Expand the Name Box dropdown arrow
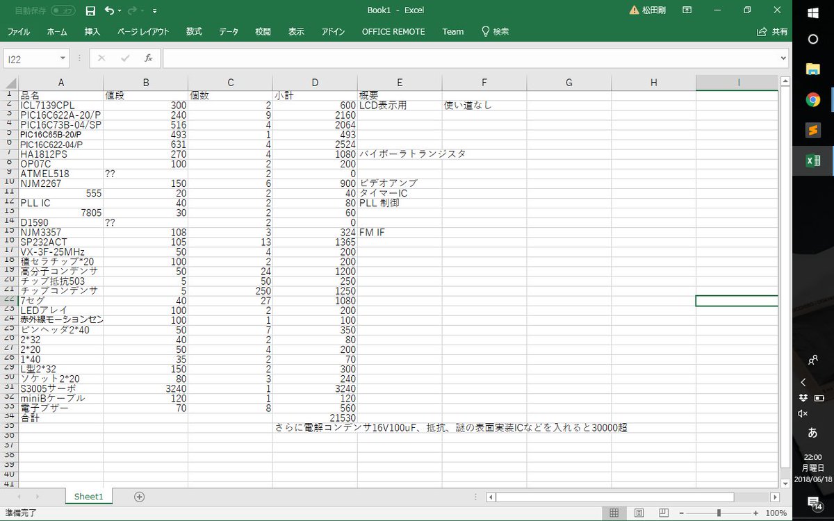834x521 pixels. pos(63,59)
